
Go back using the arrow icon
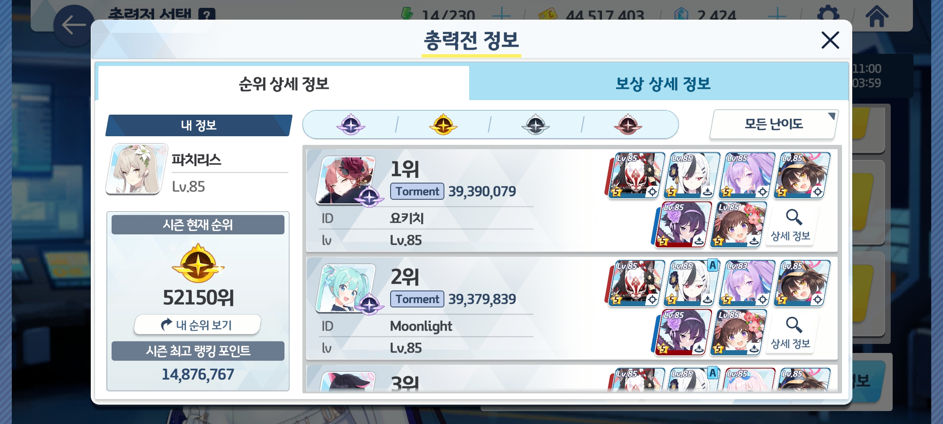(73, 26)
